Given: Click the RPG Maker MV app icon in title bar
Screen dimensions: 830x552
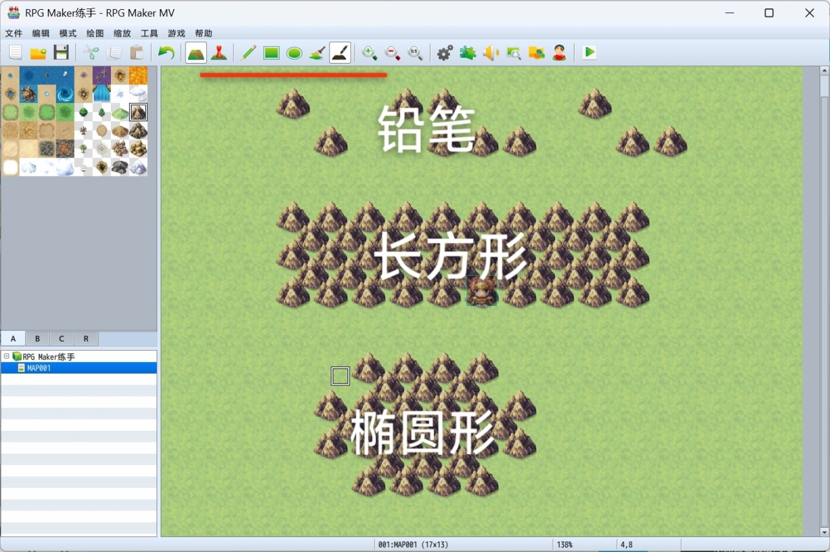Looking at the screenshot, I should click(x=13, y=12).
